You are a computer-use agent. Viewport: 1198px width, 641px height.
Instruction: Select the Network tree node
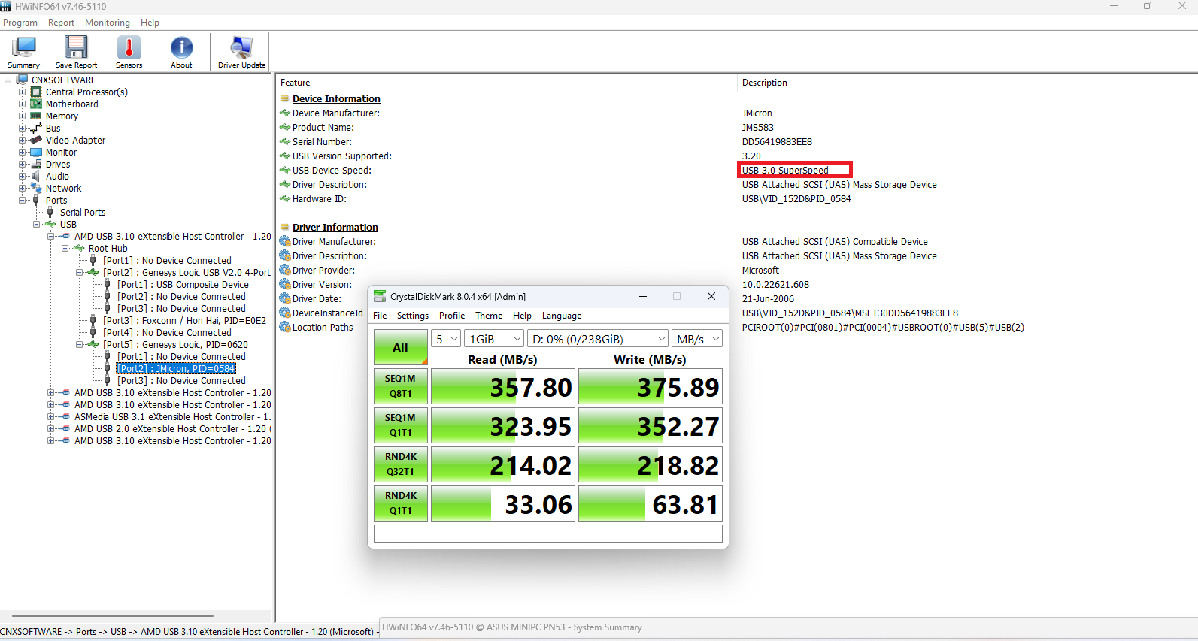click(x=63, y=188)
